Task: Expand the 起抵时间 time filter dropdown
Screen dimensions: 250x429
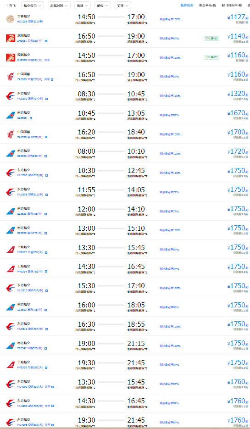Action: coord(59,5)
